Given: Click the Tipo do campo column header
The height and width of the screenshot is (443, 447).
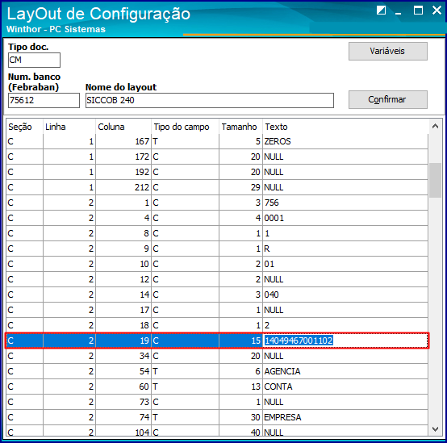Looking at the screenshot, I should click(185, 127).
